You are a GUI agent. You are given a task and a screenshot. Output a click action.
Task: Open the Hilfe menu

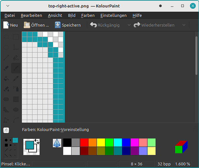point(137,15)
